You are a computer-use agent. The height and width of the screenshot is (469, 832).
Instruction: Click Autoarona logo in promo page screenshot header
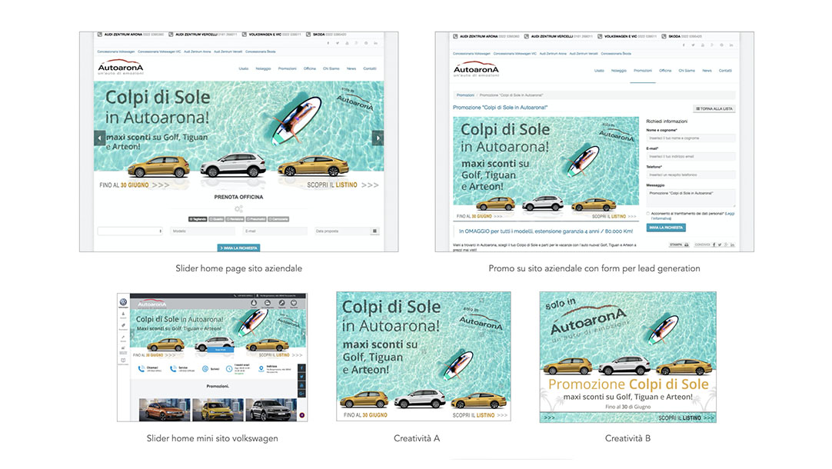point(476,70)
